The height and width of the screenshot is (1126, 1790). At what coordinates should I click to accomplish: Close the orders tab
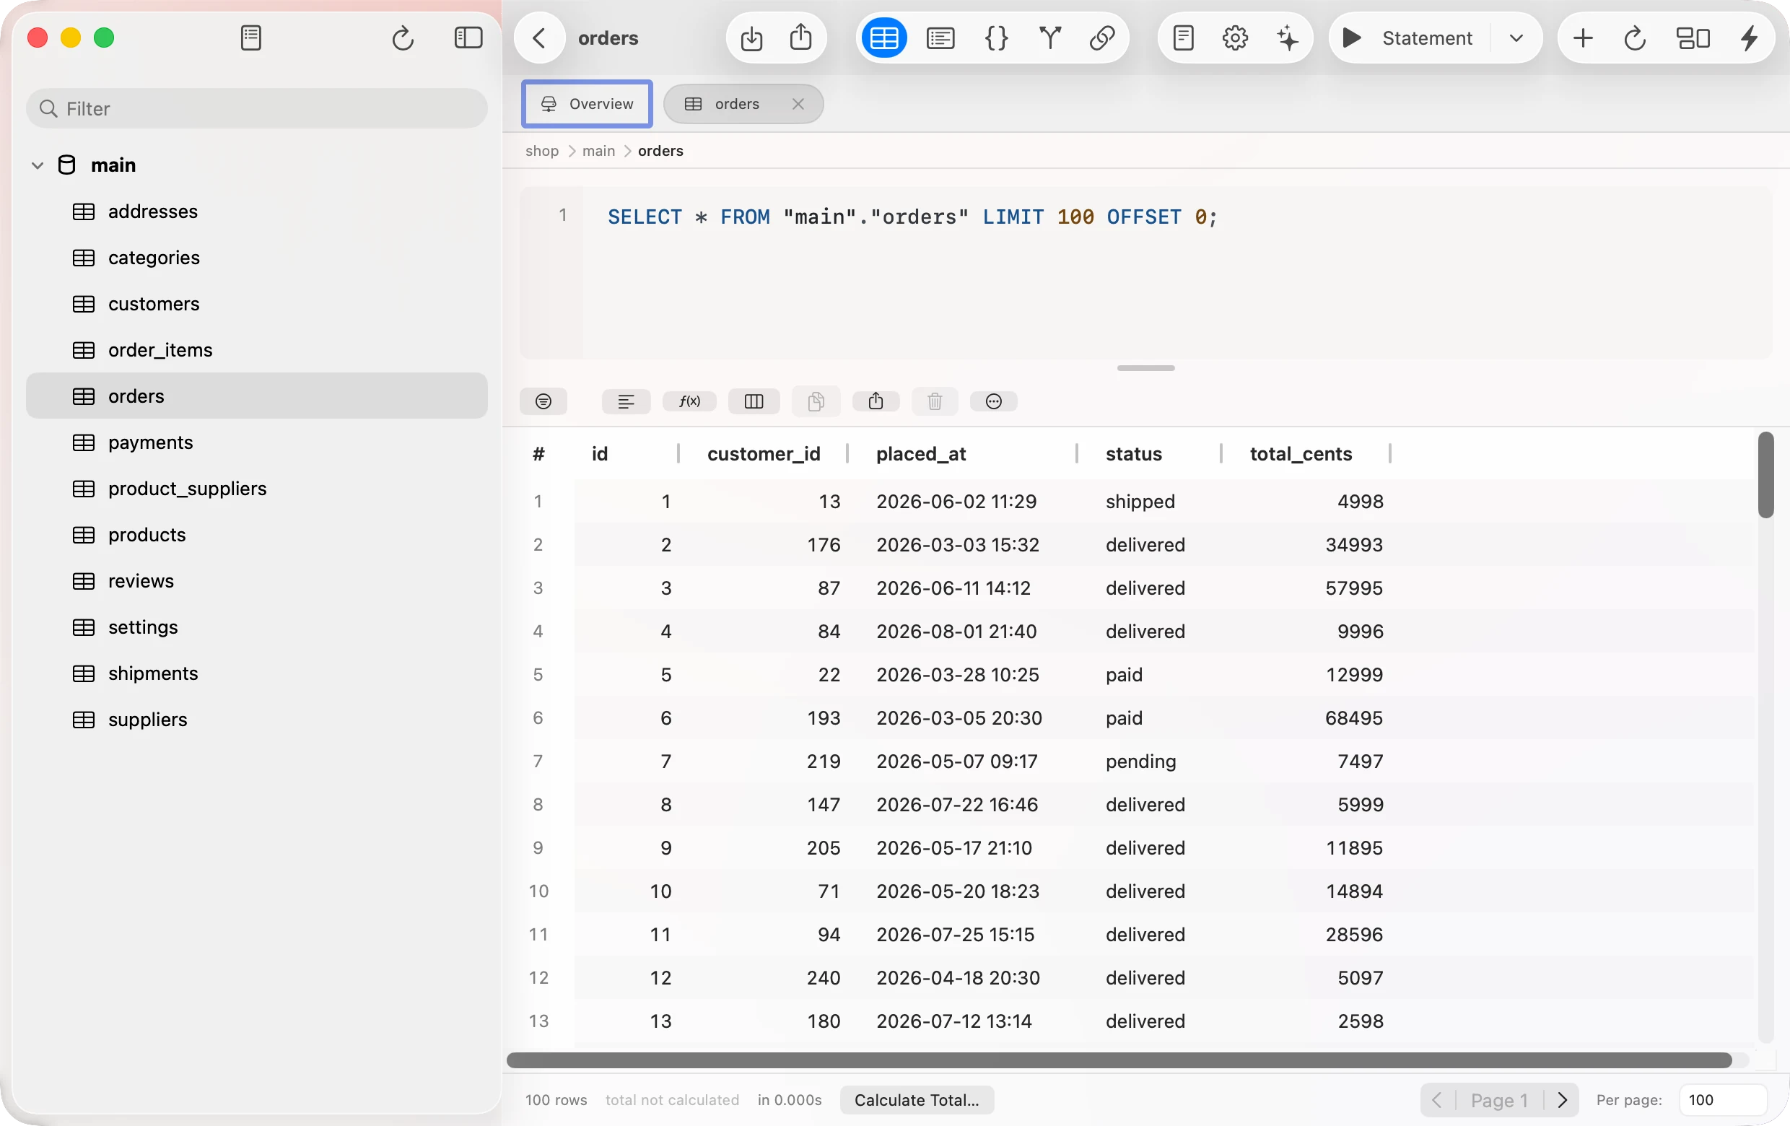point(798,104)
